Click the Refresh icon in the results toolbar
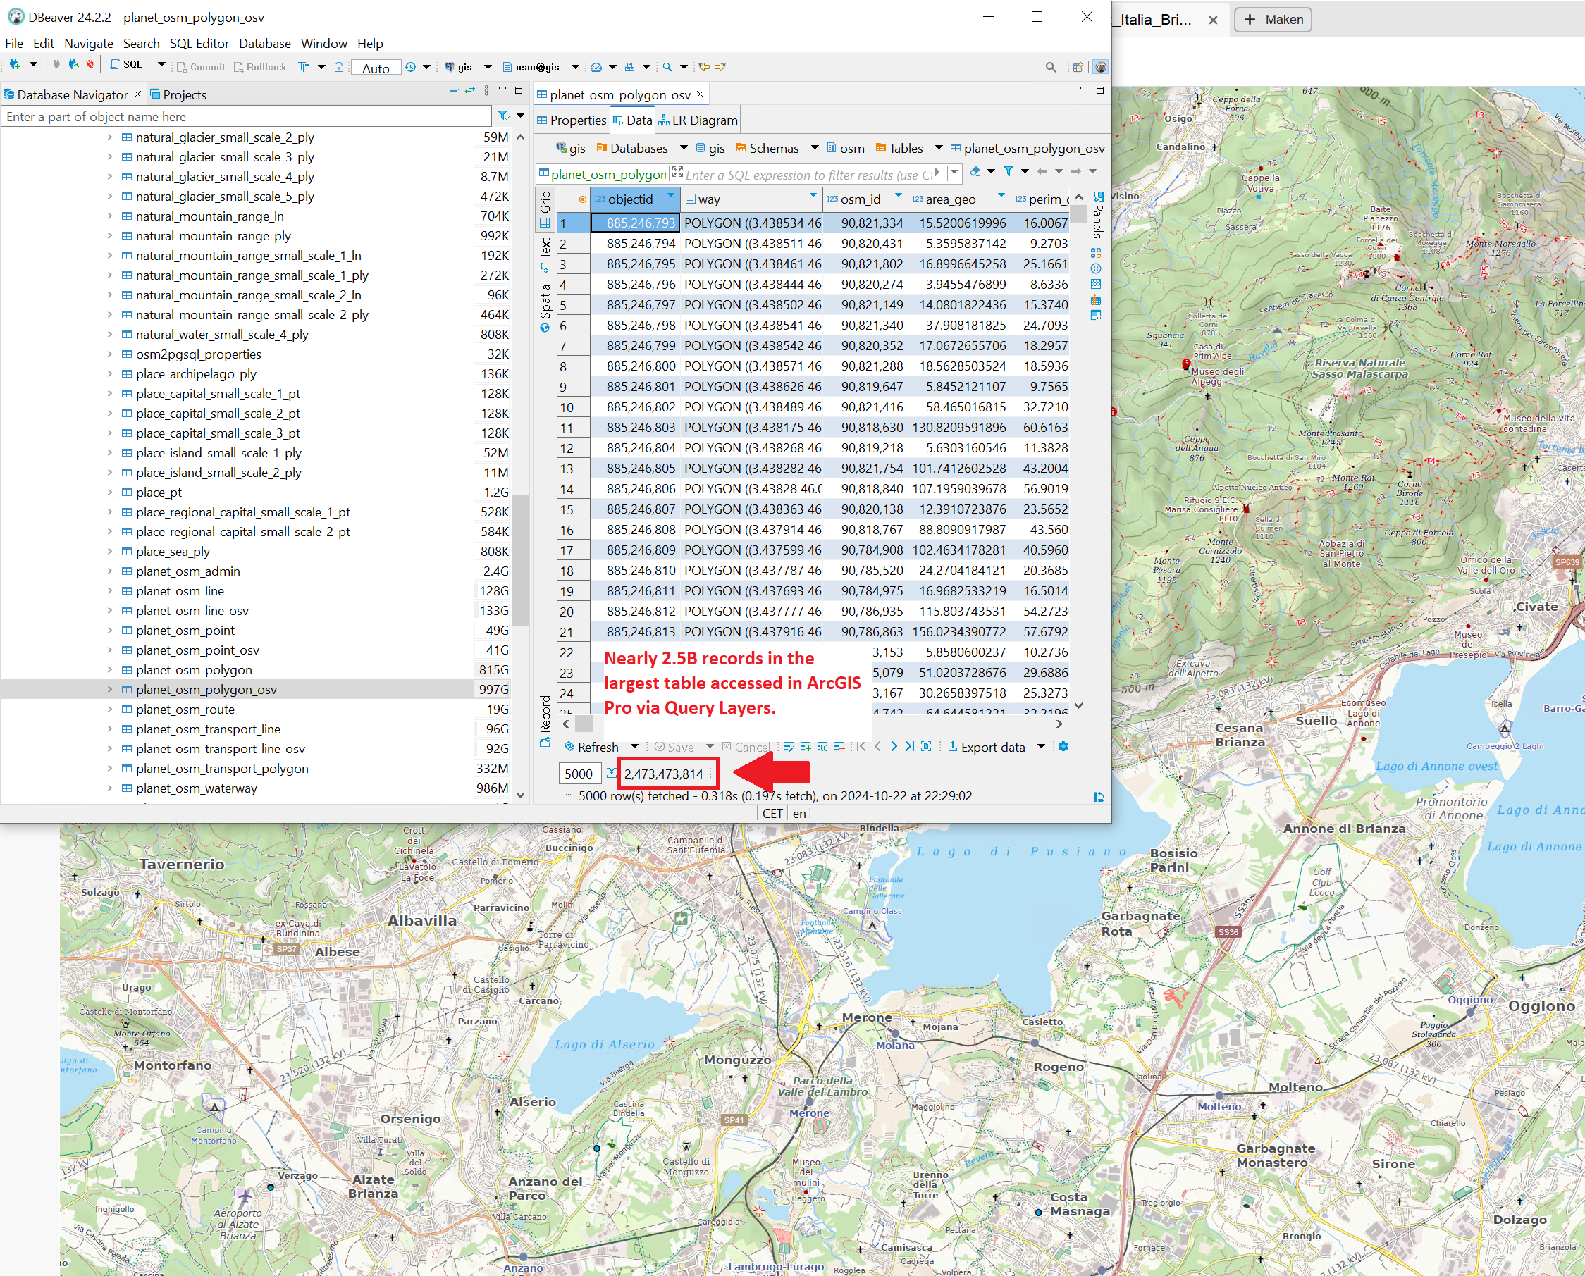 (569, 747)
